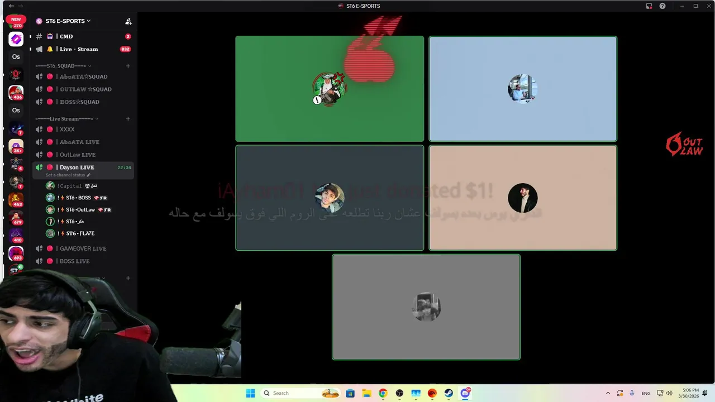
Task: Join the AboATA LIVE voice channel
Action: tap(83, 142)
